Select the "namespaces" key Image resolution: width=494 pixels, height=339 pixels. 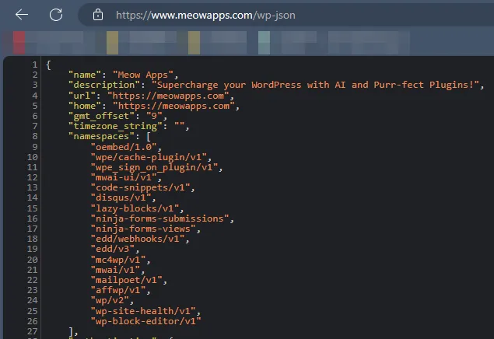101,136
